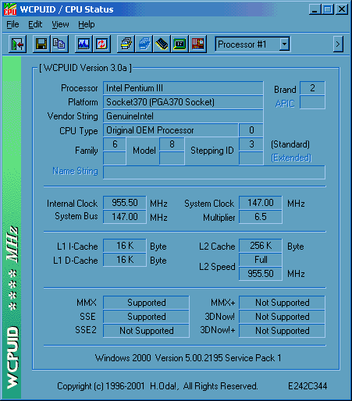This screenshot has width=352, height=401.
Task: Minimize the WCPUID window
Action: click(x=315, y=9)
